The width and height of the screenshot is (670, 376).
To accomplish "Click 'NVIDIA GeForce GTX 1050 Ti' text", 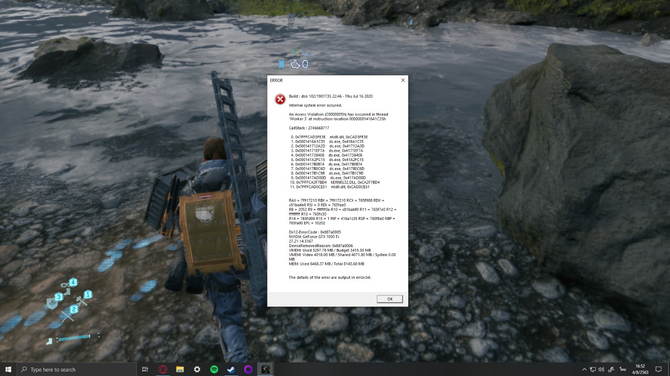I will (314, 237).
